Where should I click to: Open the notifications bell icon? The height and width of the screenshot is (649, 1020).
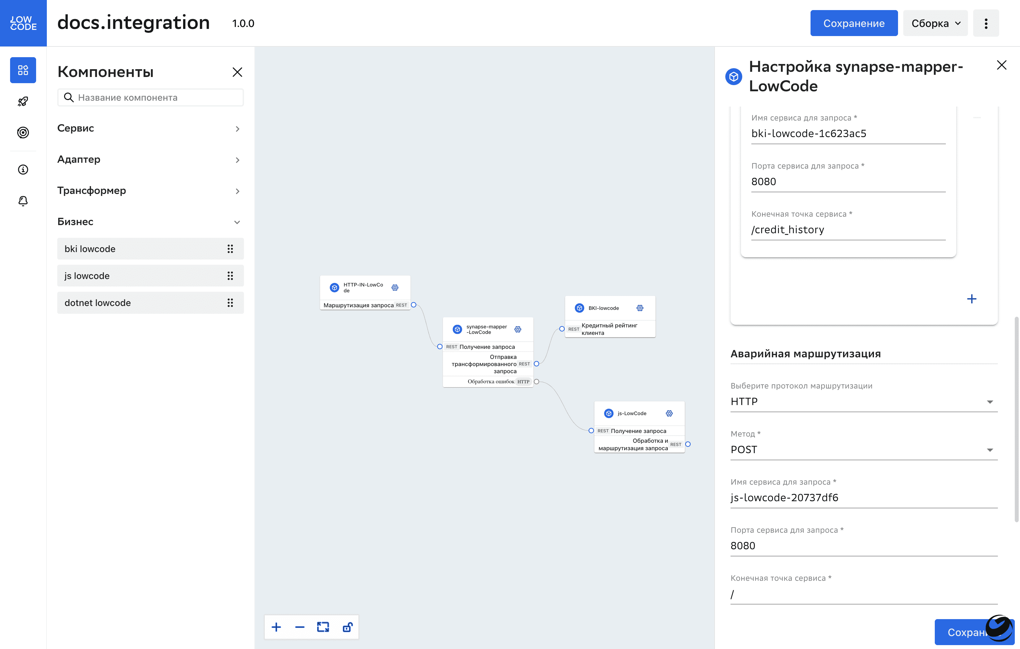tap(23, 201)
